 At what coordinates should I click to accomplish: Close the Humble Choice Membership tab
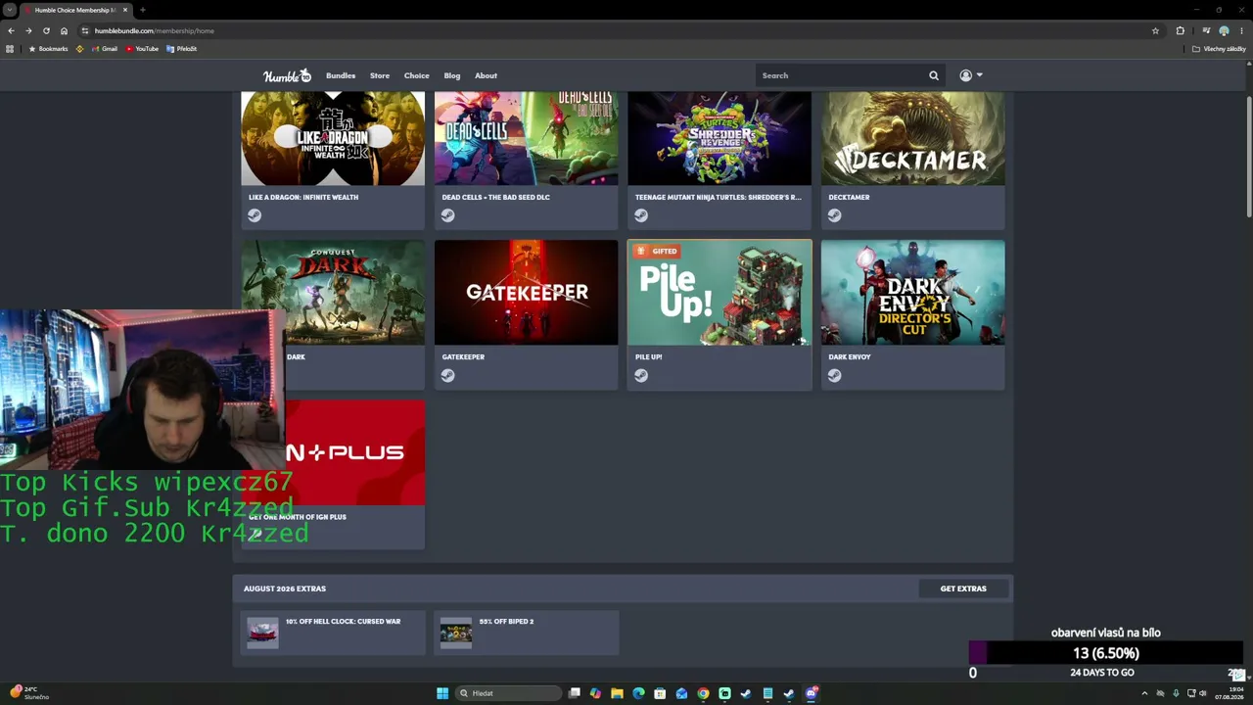point(125,10)
